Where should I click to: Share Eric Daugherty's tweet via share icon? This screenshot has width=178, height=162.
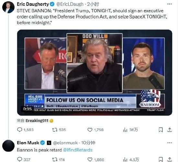170,130
